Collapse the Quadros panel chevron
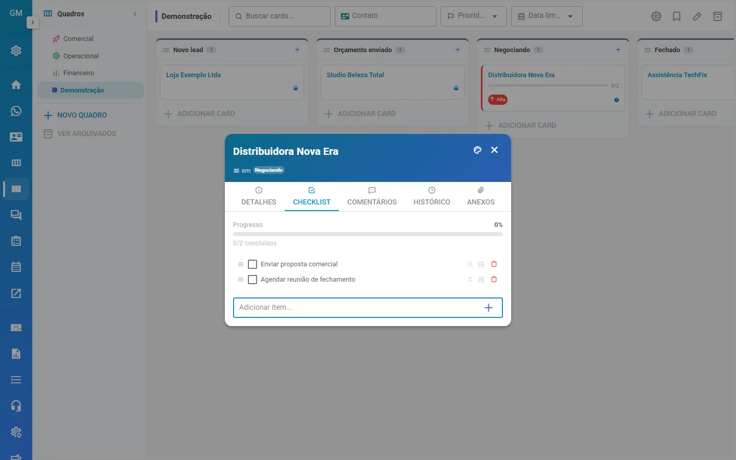736x460 pixels. (135, 14)
